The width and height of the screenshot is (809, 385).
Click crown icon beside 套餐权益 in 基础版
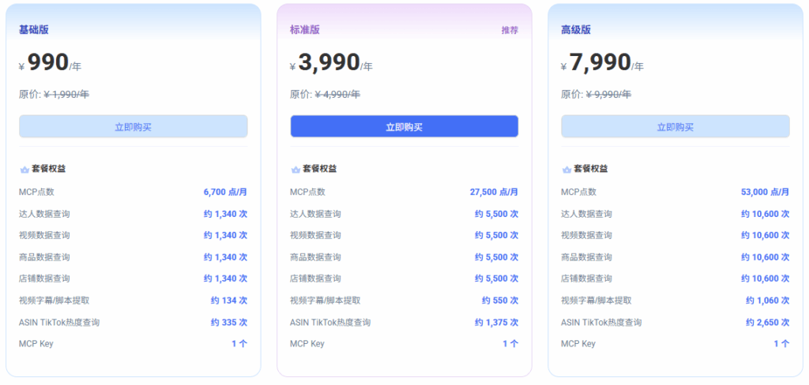[x=24, y=169]
